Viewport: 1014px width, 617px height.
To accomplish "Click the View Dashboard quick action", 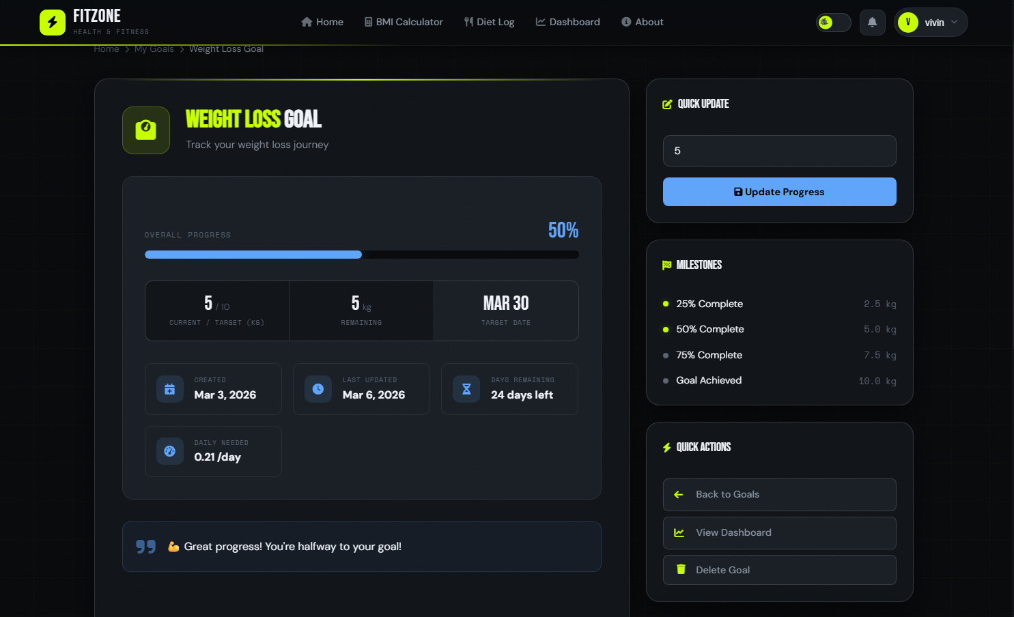I will [779, 533].
